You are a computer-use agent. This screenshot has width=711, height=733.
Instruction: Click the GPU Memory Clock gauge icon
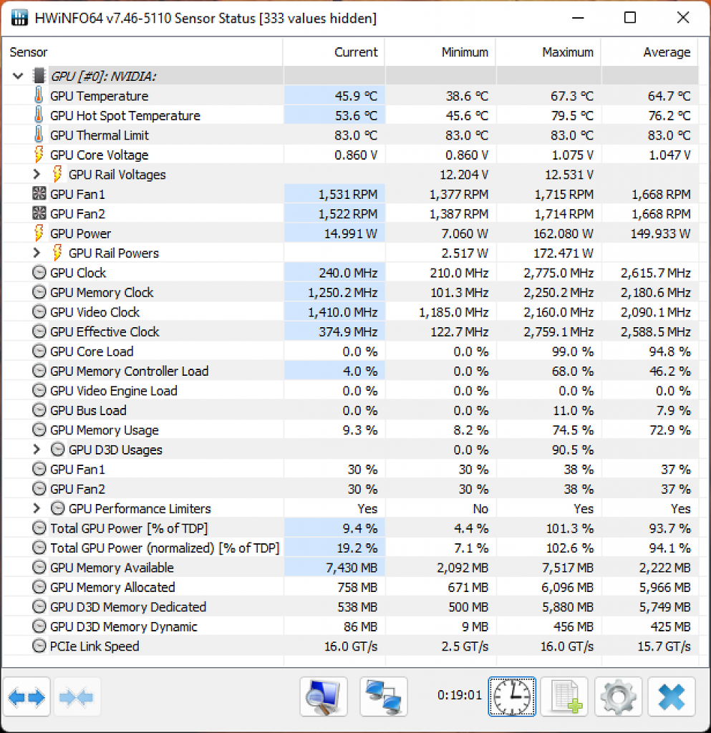pyautogui.click(x=39, y=292)
